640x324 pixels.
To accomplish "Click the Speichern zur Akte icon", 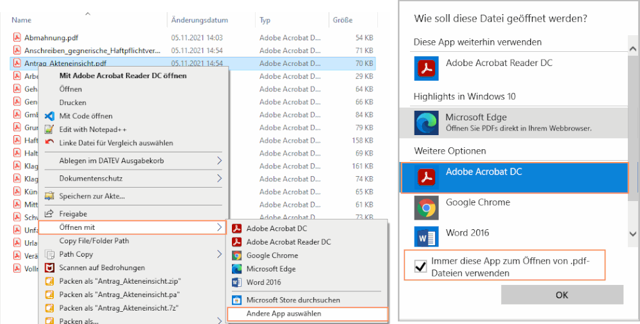I will click(49, 196).
